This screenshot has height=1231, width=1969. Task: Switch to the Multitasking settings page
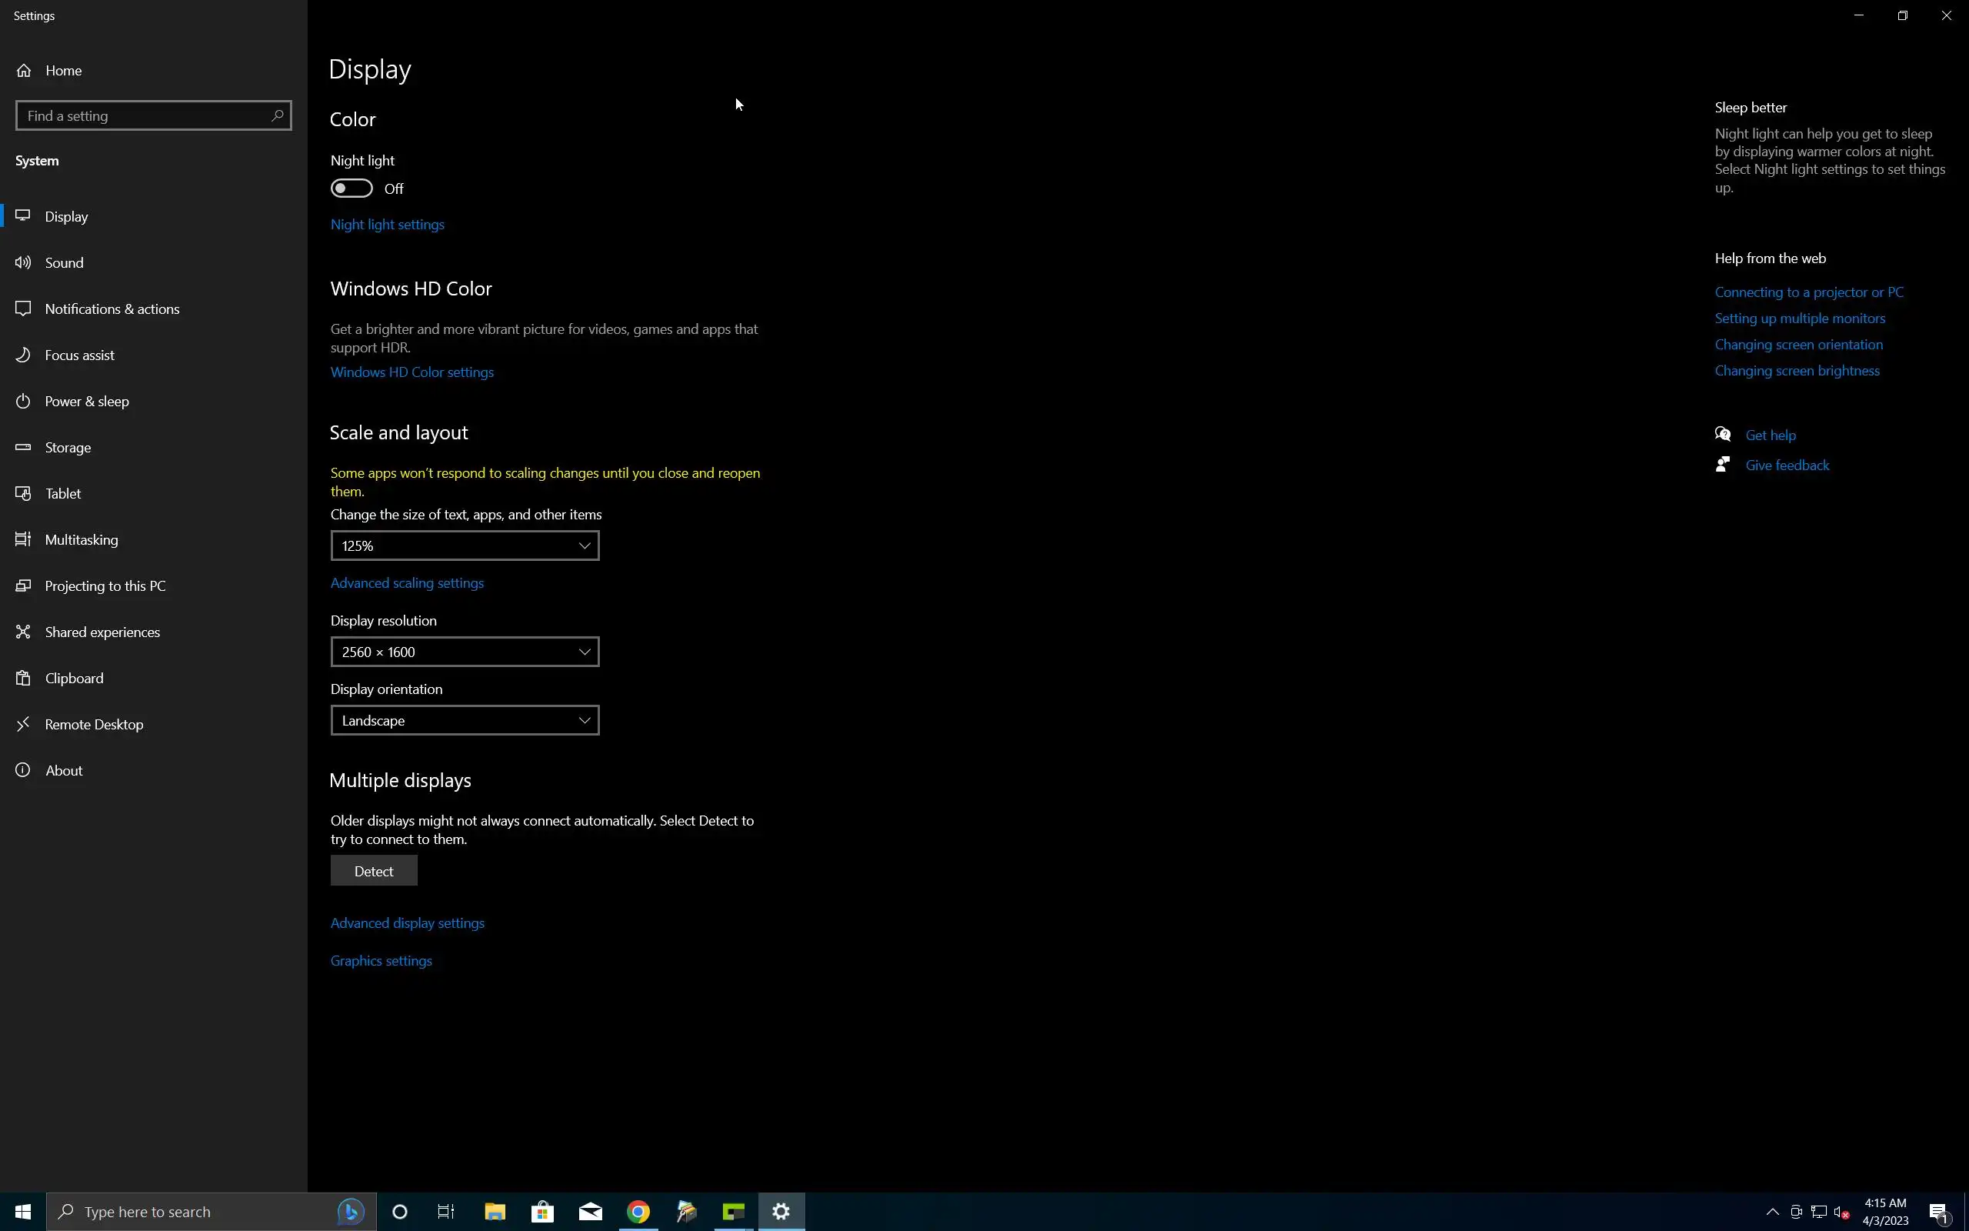(x=82, y=540)
